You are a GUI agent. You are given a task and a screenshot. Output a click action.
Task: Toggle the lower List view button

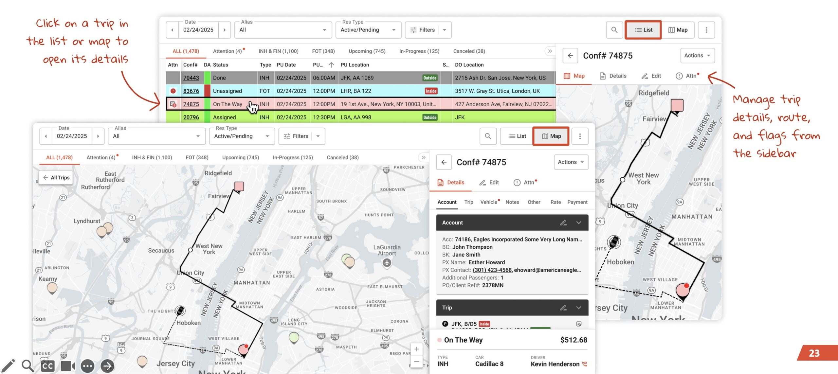(x=517, y=136)
